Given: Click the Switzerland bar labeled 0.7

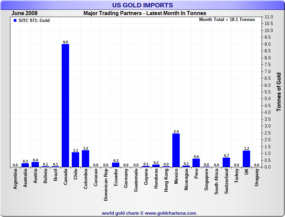Looking at the screenshot, I should 226,162.
